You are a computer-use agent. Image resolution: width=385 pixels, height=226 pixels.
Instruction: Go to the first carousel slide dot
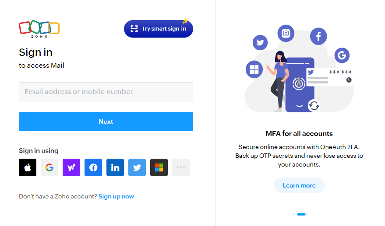[x=293, y=215]
